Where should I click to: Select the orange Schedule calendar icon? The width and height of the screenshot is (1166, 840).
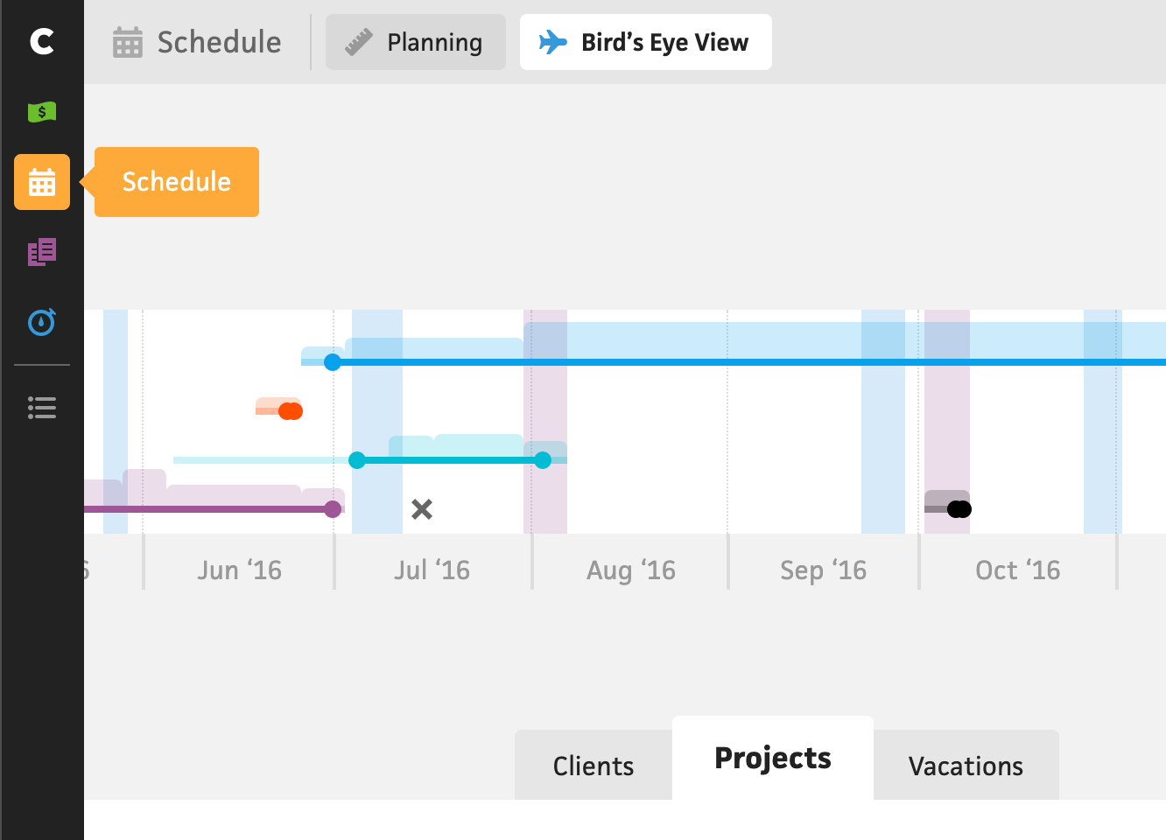(x=42, y=182)
